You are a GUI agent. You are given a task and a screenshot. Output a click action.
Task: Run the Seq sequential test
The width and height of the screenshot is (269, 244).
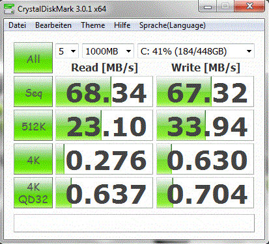click(33, 91)
